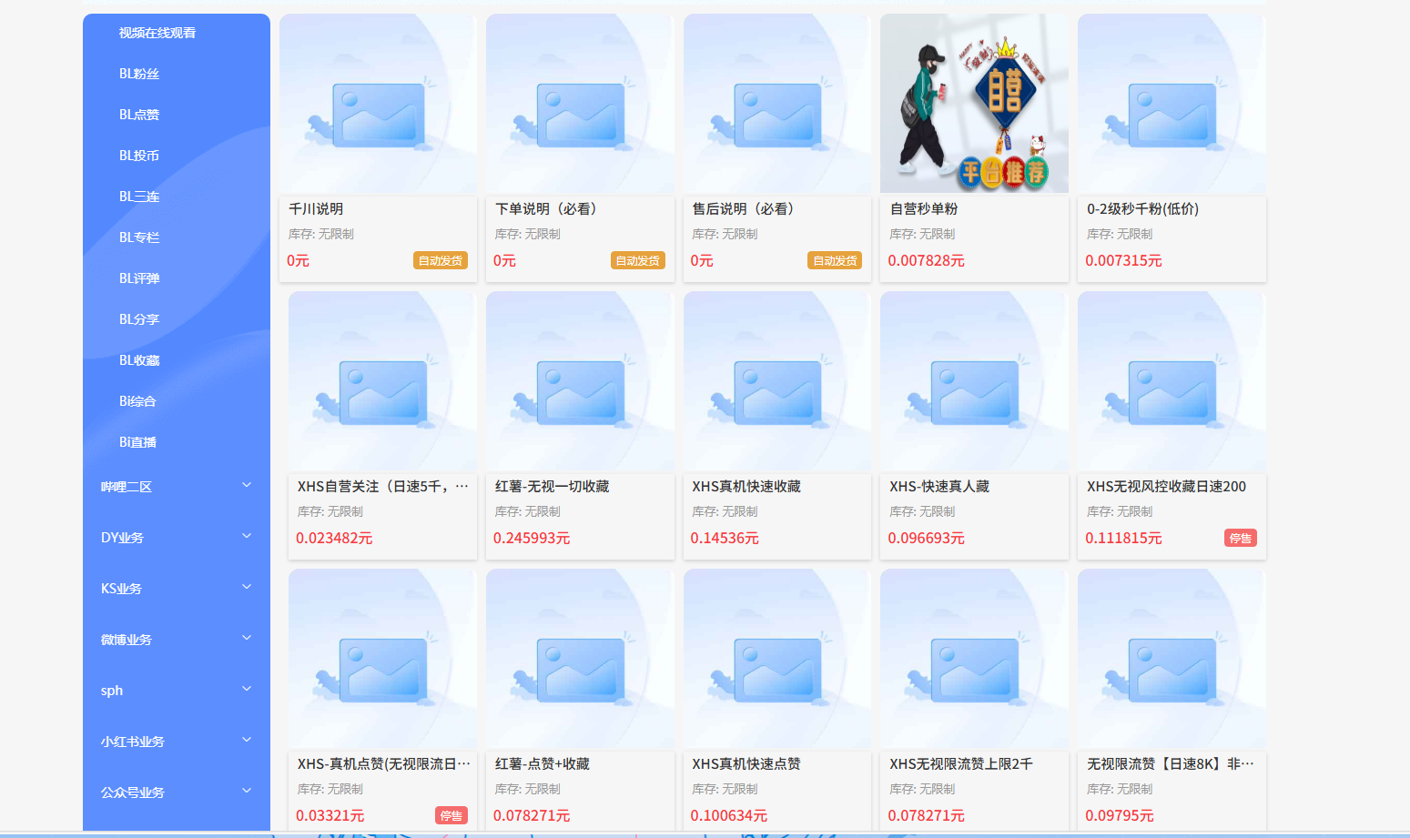Choose 视频在线观看 from the sidebar
Viewport: 1410px width, 838px height.
point(157,33)
